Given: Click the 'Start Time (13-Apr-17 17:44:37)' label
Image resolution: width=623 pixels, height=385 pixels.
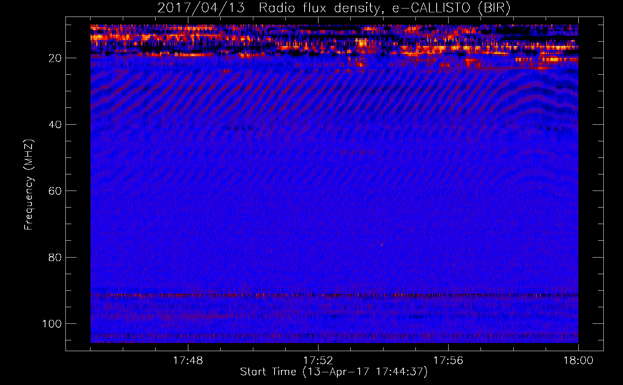Looking at the screenshot, I should tap(334, 372).
